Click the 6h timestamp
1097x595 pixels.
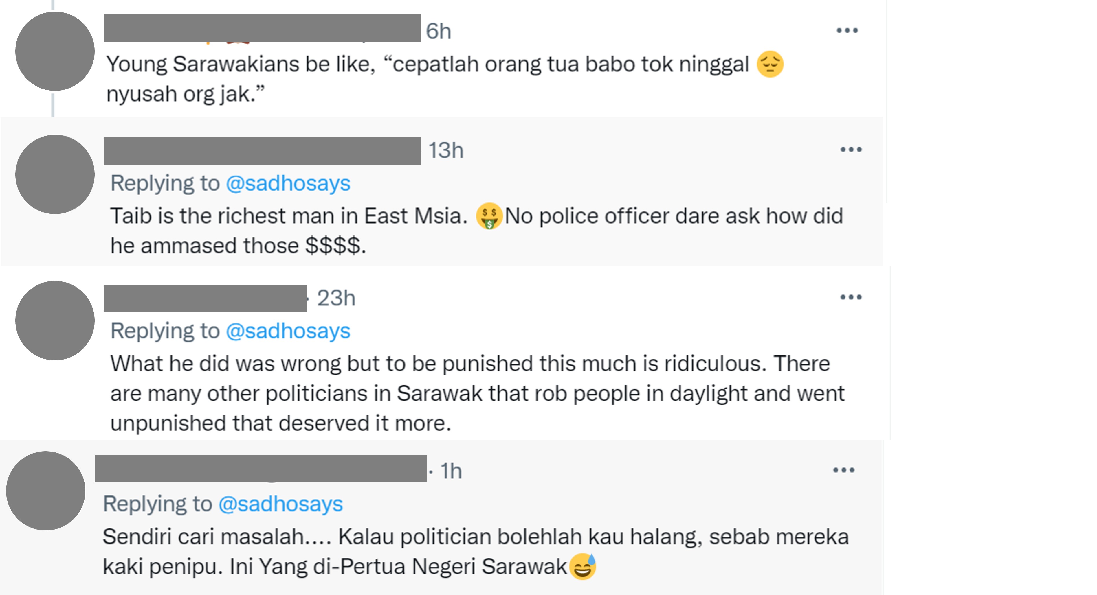coord(438,32)
